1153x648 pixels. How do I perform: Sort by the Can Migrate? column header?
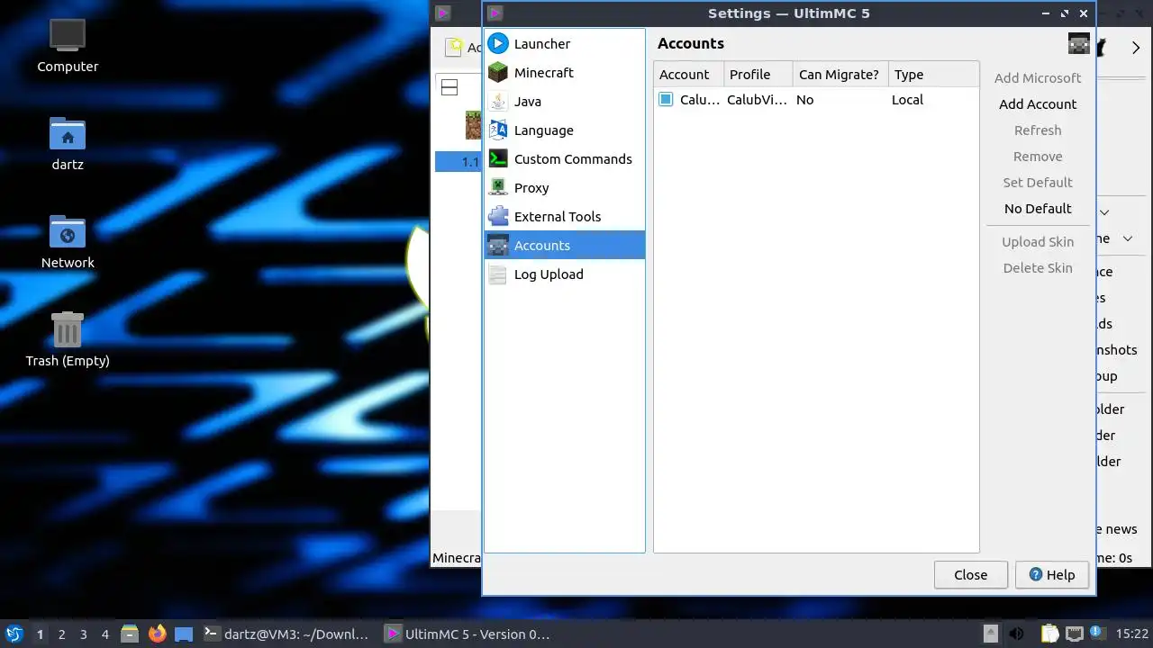[x=840, y=75]
